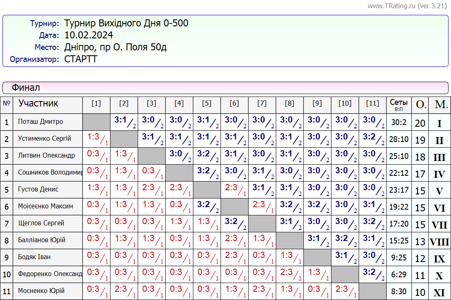
Task: Open Мосненко Юрій player row
Action: pyautogui.click(x=41, y=291)
